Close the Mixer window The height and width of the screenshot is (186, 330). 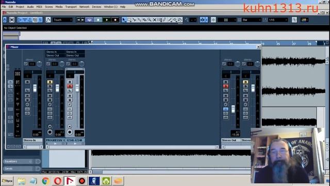(258, 47)
